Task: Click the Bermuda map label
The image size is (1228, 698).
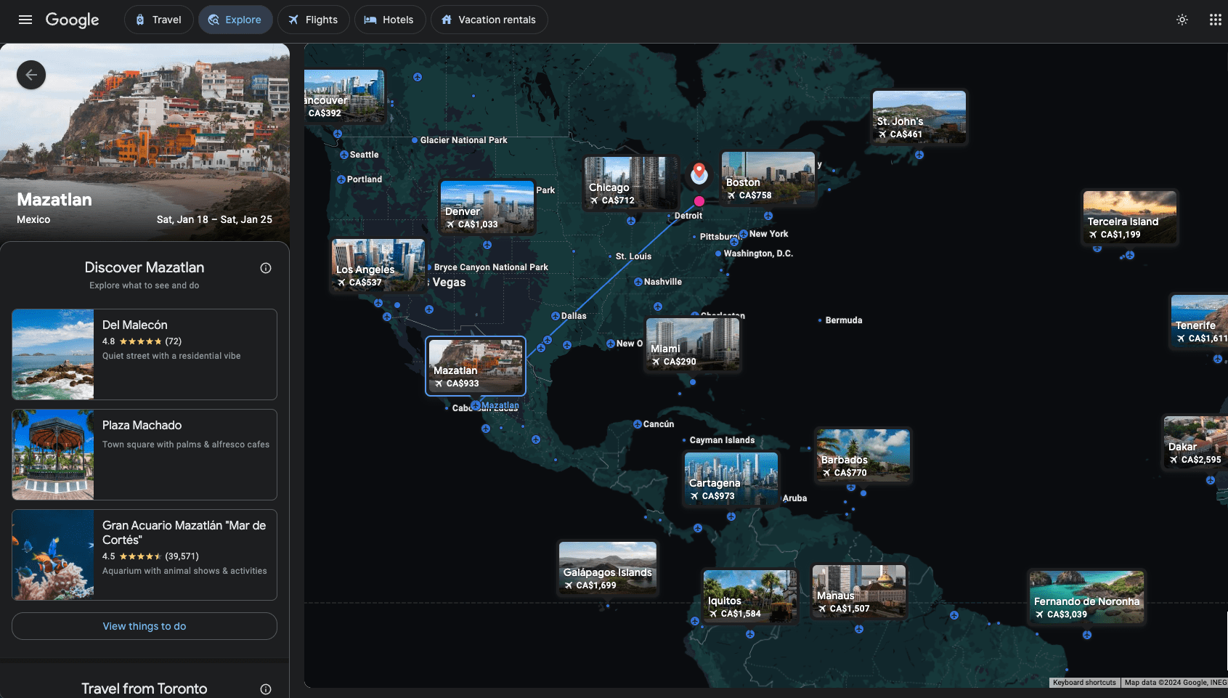Action: pyautogui.click(x=844, y=320)
